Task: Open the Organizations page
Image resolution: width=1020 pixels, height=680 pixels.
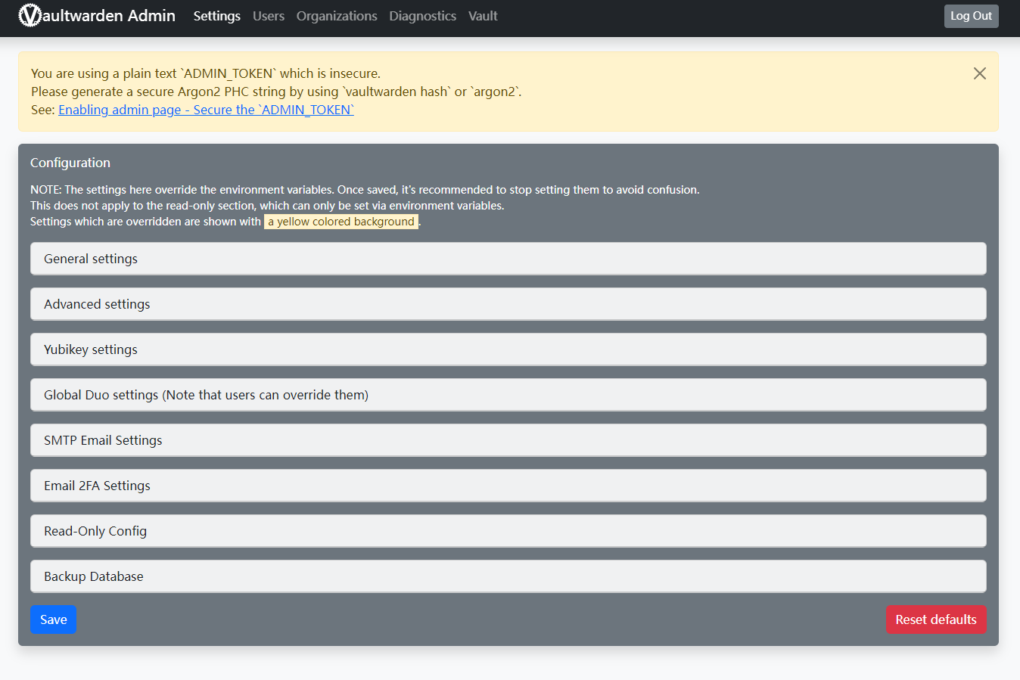Action: [x=336, y=16]
